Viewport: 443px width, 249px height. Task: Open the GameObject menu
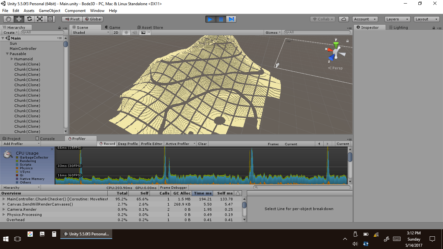[49, 11]
